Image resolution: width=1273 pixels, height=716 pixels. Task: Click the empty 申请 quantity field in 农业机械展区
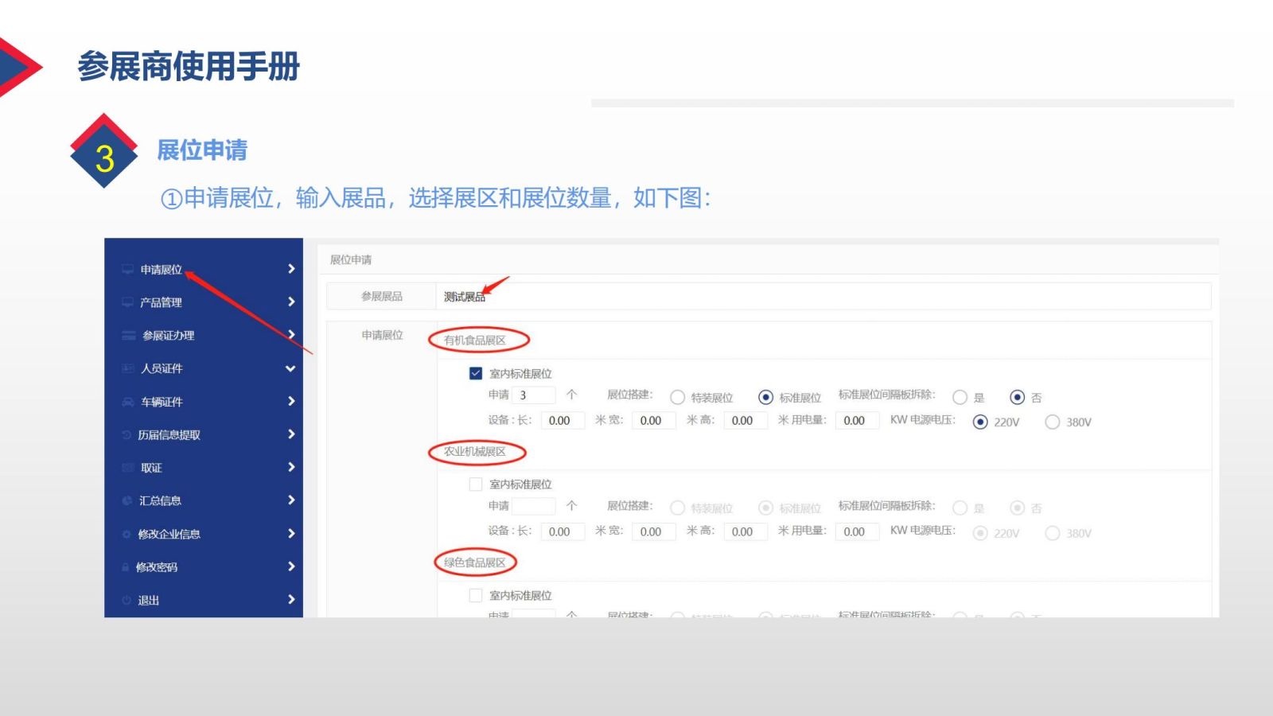[x=534, y=506]
